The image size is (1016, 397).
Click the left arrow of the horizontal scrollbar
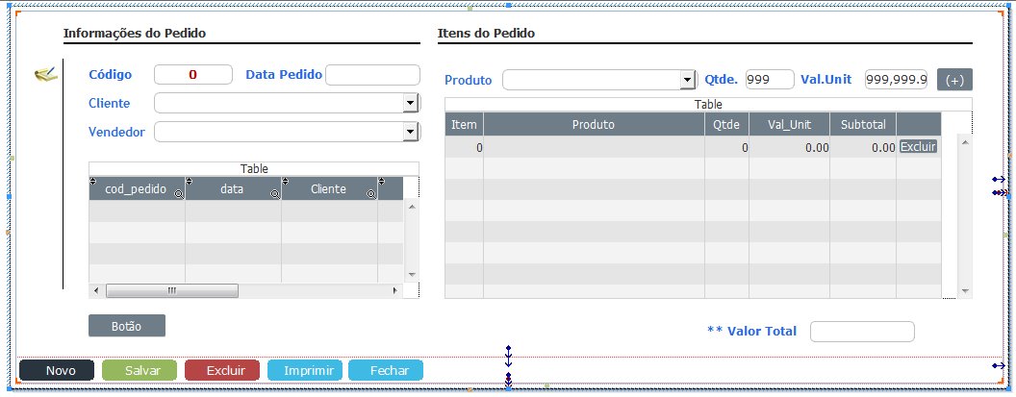(96, 291)
